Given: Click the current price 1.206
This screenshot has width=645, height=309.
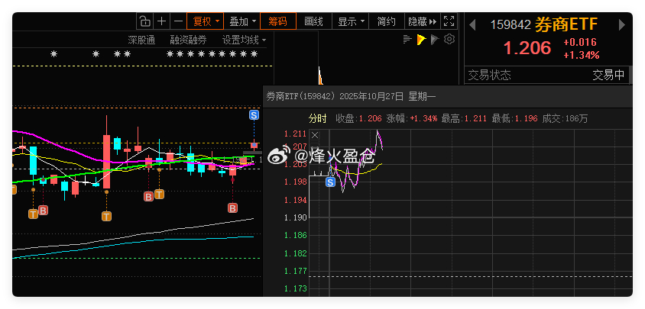Looking at the screenshot, I should pos(527,48).
